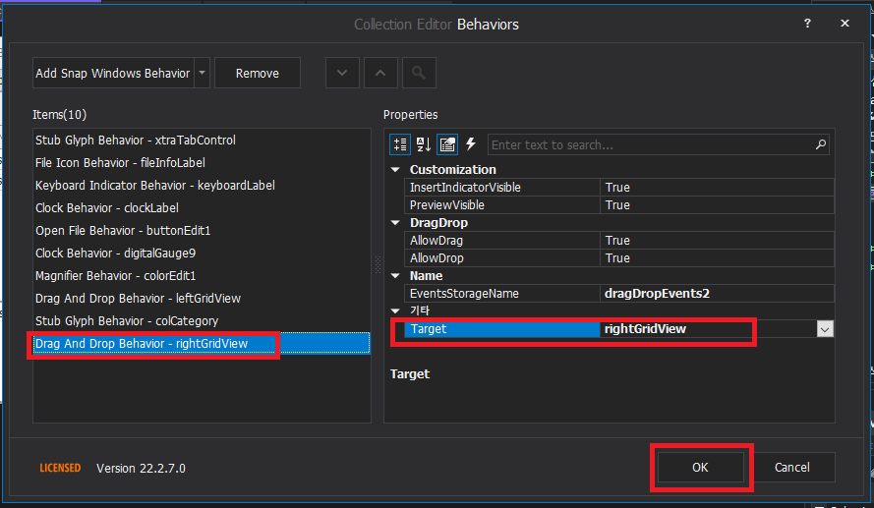
Task: Click the InsertIndicatorVisible property value
Action: point(717,187)
